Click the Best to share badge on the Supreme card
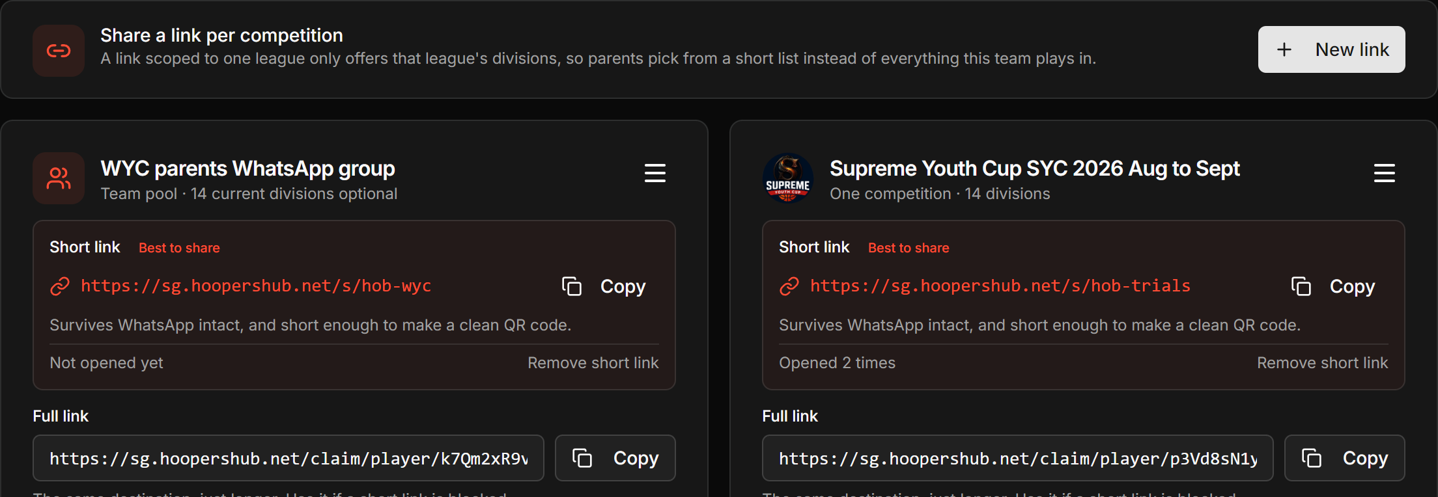 [909, 248]
